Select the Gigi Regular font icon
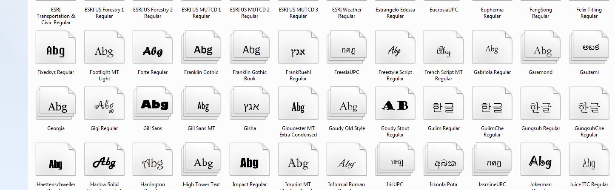Viewport: 615px width, 190px height. coord(104,104)
